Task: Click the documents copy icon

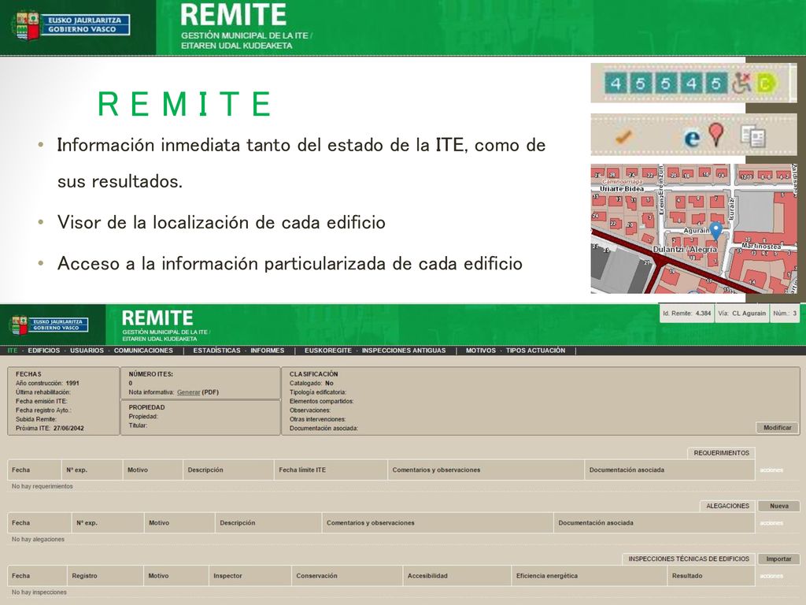Action: [753, 136]
